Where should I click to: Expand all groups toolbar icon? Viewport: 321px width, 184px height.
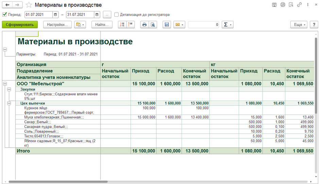[x=131, y=24]
